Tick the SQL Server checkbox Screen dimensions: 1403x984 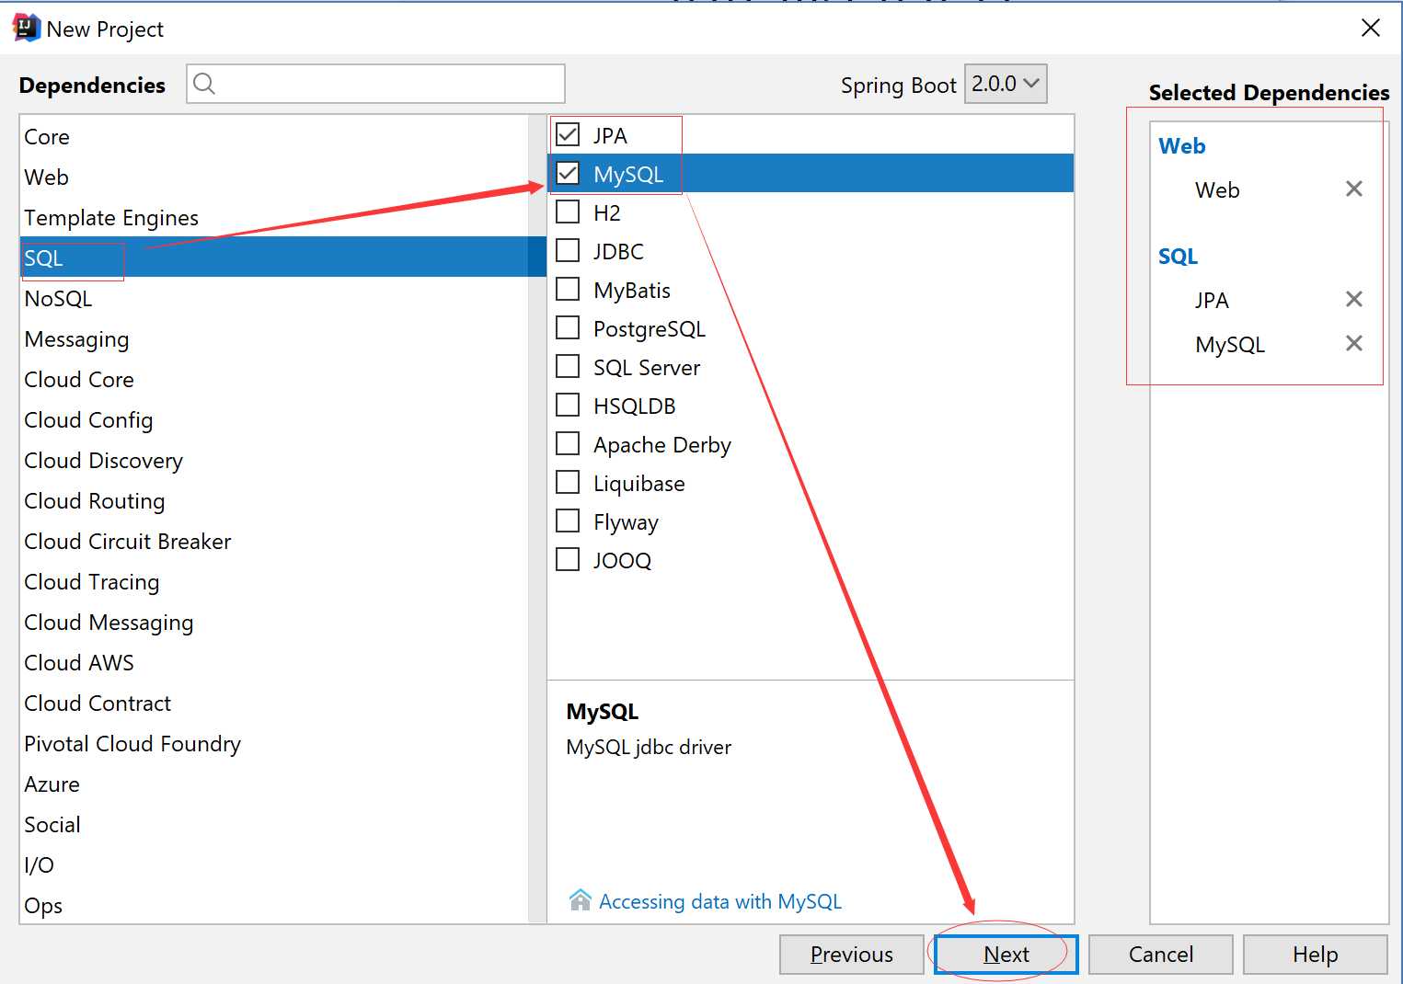(x=568, y=366)
